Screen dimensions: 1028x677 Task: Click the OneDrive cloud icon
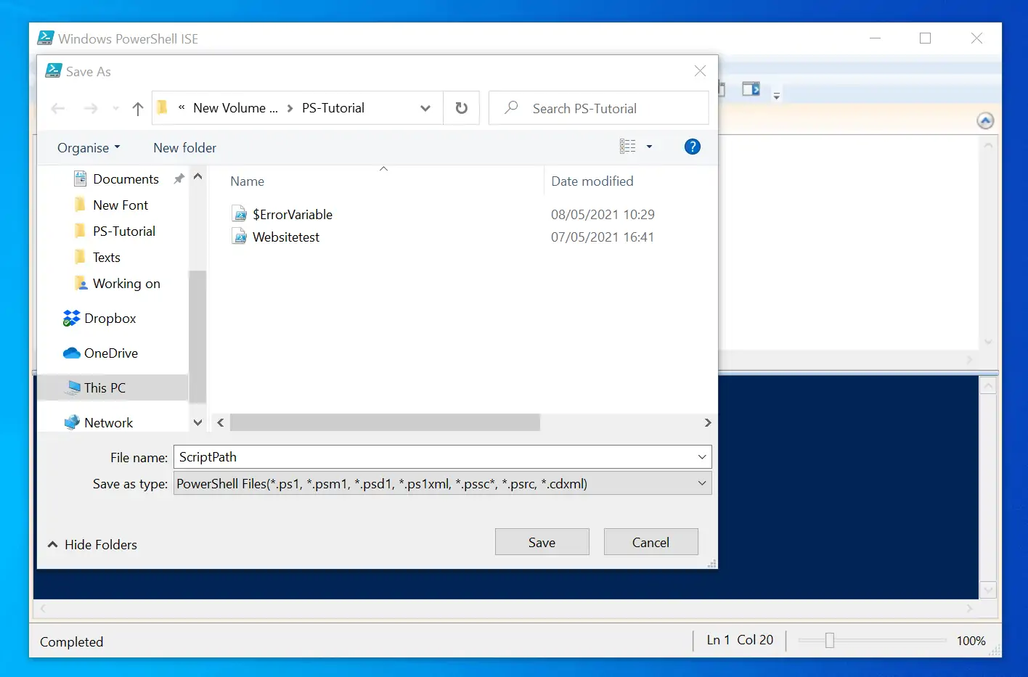point(71,353)
